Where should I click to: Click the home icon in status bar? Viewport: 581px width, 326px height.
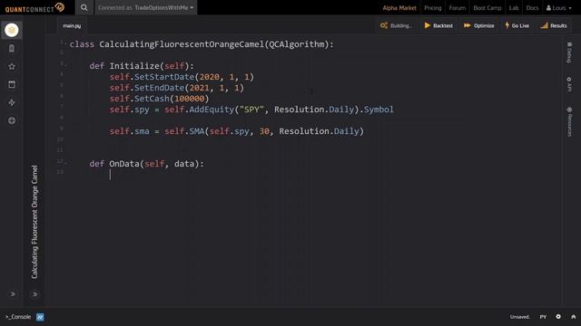(573, 317)
